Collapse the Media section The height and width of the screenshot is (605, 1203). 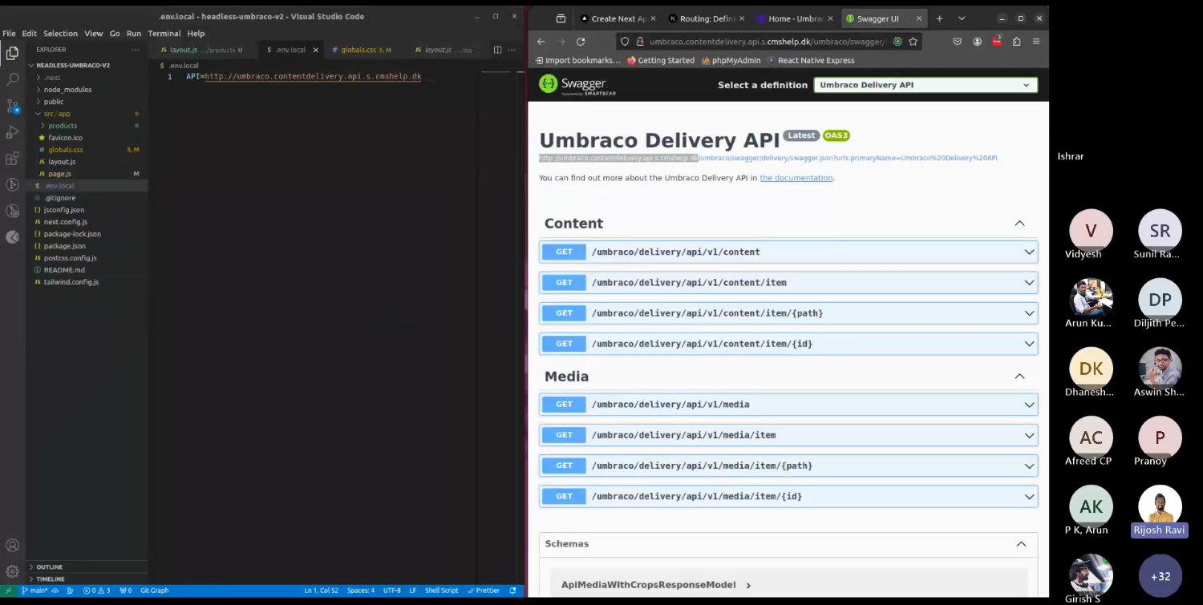click(1019, 377)
